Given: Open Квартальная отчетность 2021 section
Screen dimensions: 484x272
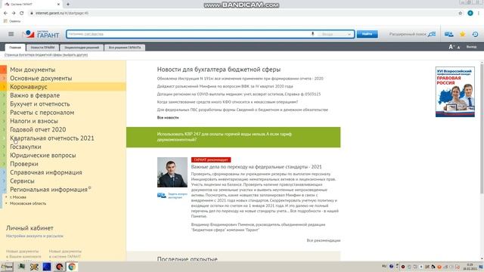Looking at the screenshot, I should tap(52, 138).
